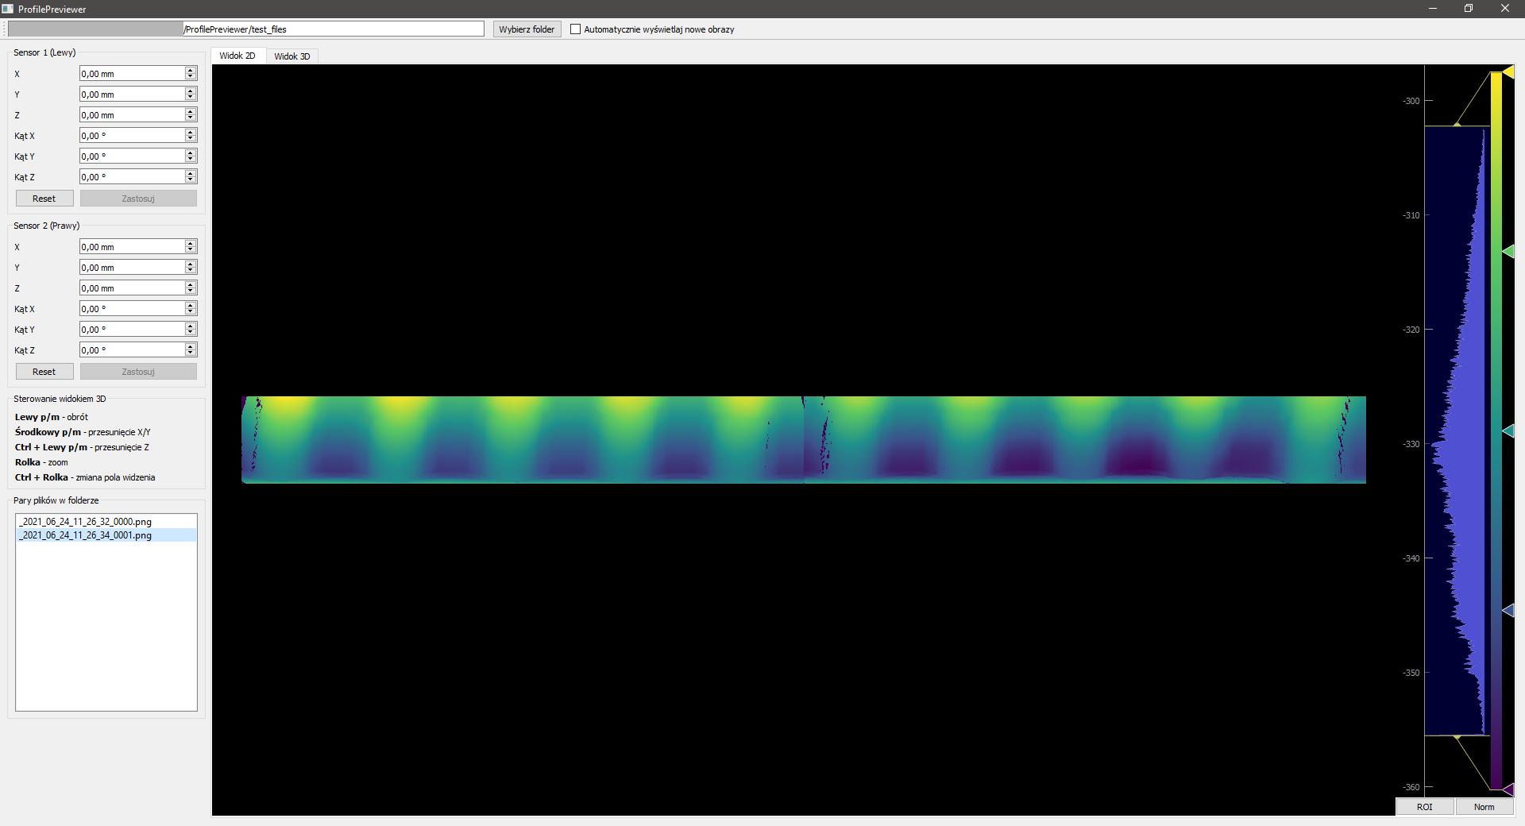Click Sensor 1 Kąt Z spinner arrows

pyautogui.click(x=191, y=176)
